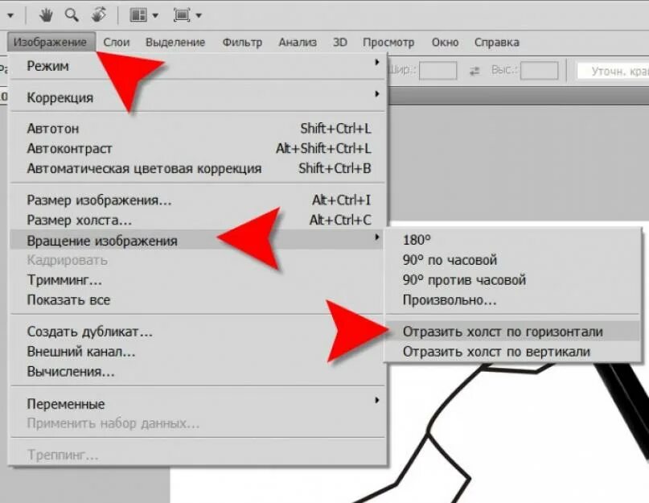Expand the Коррекция submenu
This screenshot has width=649, height=503.
tap(198, 97)
